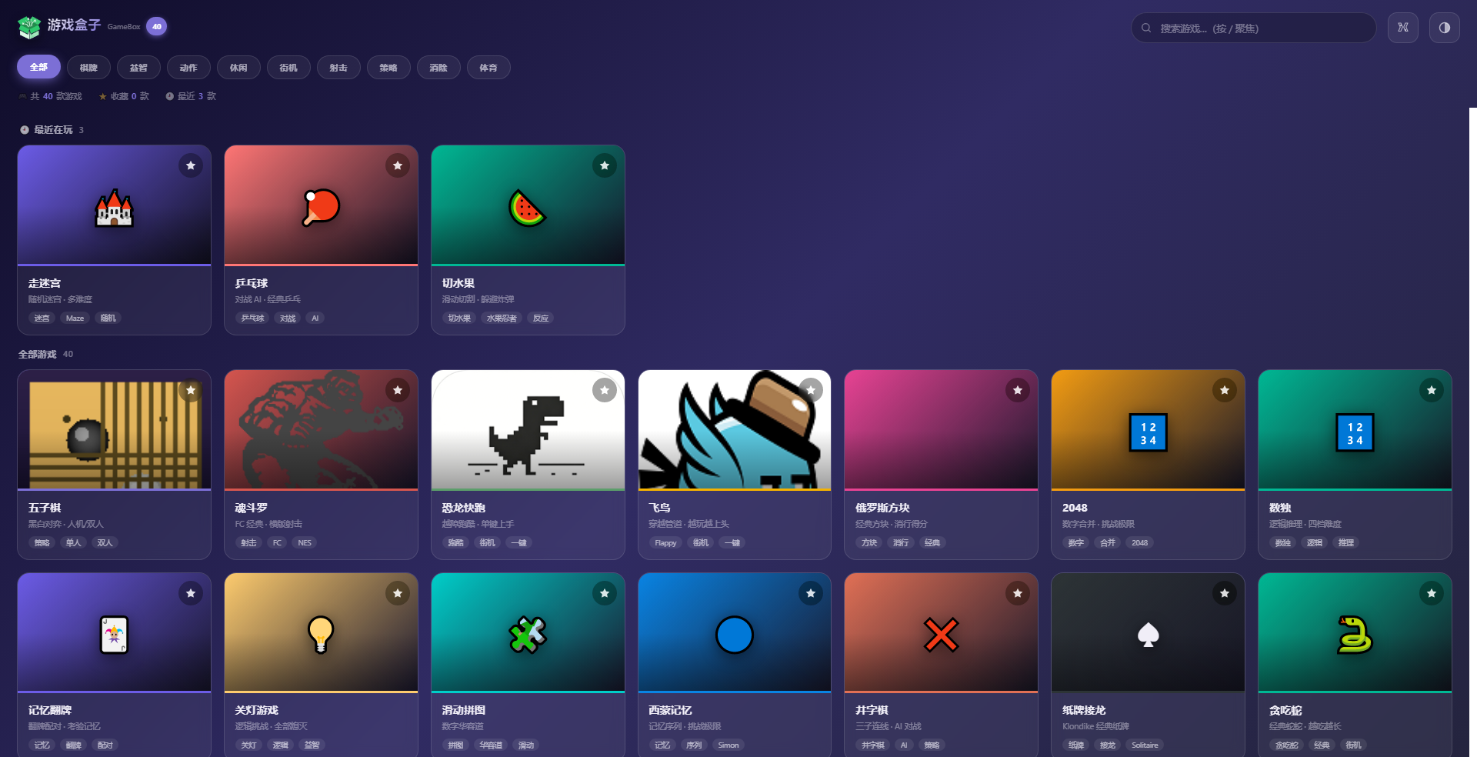Toggle favorite star on 切水果 card
Image resolution: width=1477 pixels, height=757 pixels.
point(605,165)
